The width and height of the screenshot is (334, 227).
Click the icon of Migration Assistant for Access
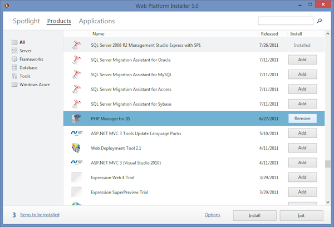point(77,89)
